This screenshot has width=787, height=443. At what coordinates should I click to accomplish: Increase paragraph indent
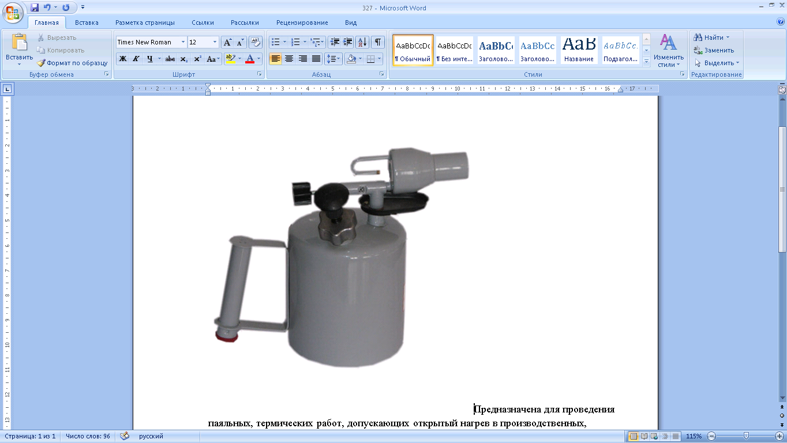(347, 42)
